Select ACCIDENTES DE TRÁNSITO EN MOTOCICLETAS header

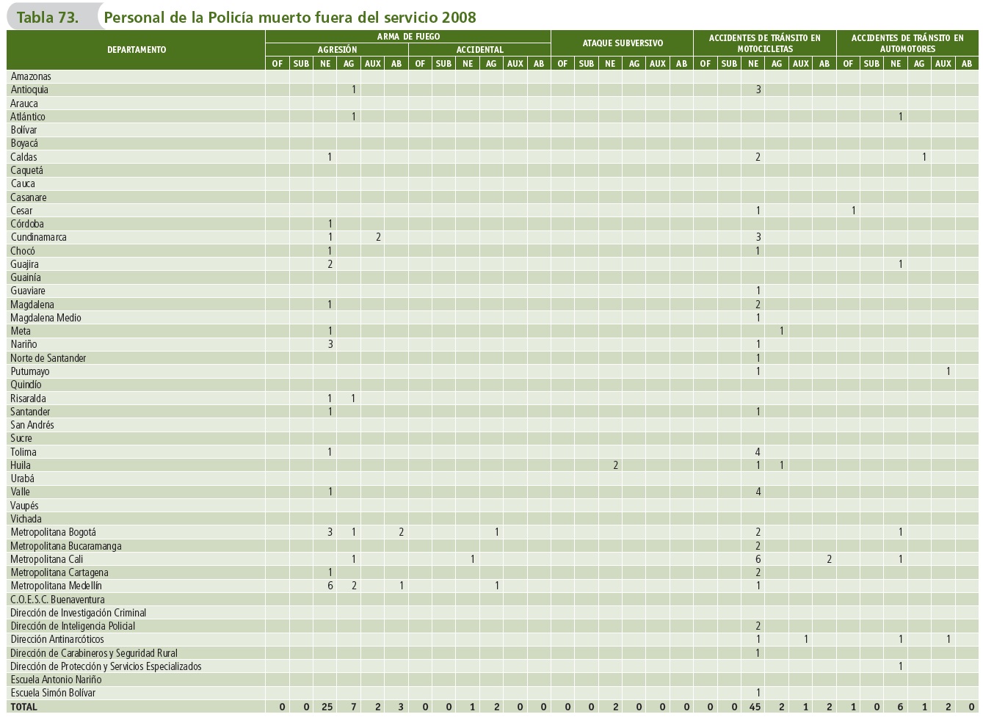pos(764,43)
